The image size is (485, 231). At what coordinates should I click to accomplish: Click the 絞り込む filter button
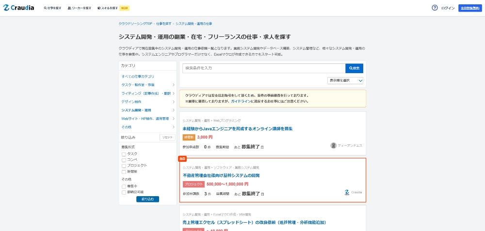pyautogui.click(x=147, y=199)
